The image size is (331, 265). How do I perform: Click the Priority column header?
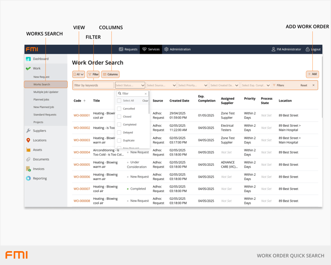tap(249, 99)
